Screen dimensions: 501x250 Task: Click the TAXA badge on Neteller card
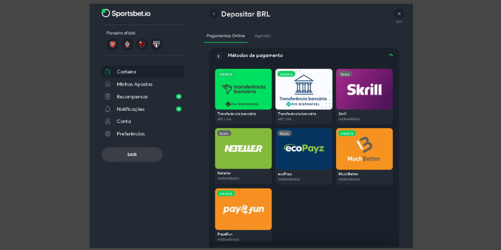click(224, 134)
